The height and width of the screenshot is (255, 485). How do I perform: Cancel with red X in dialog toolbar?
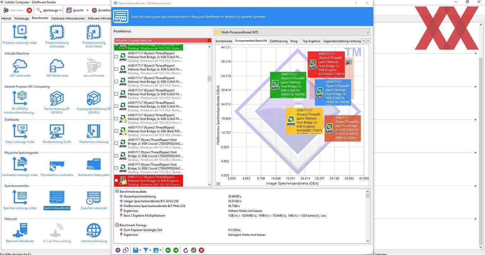pyautogui.click(x=201, y=250)
